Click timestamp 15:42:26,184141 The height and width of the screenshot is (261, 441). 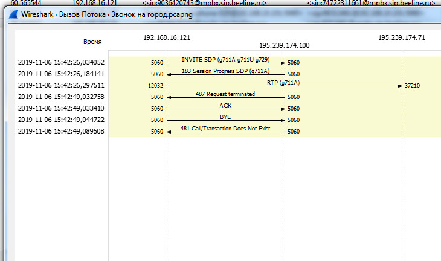tap(61, 74)
